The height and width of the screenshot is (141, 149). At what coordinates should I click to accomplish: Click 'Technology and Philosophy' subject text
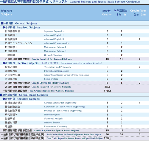click(58, 67)
